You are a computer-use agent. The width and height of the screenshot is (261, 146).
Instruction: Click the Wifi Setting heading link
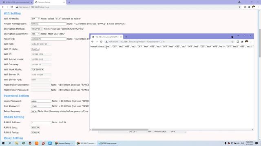point(12,13)
